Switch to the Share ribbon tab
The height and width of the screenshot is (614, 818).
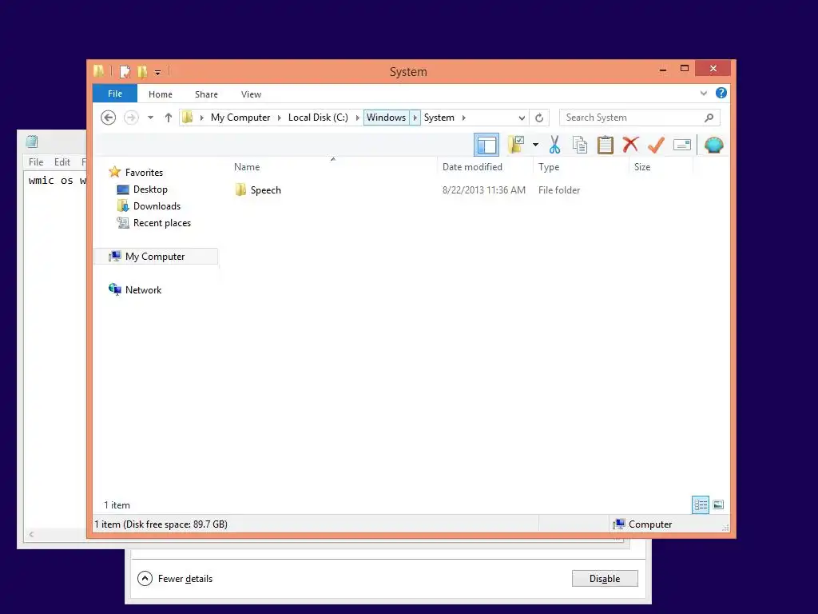(x=206, y=94)
